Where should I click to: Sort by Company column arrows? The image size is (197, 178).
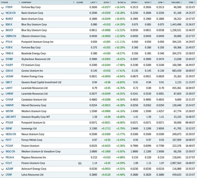pos(74,2)
